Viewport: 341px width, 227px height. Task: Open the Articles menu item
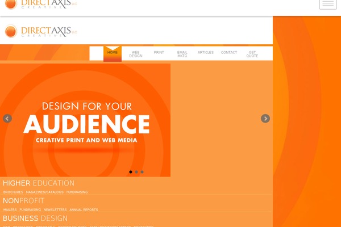206,52
